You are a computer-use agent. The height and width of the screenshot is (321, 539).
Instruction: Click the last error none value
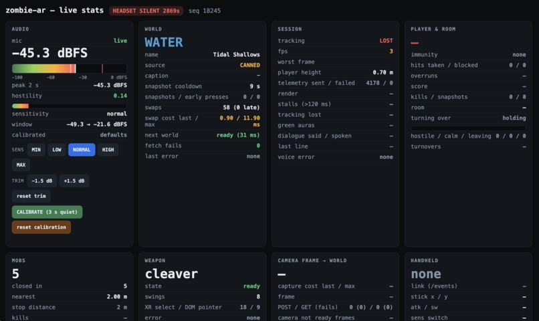click(x=253, y=156)
